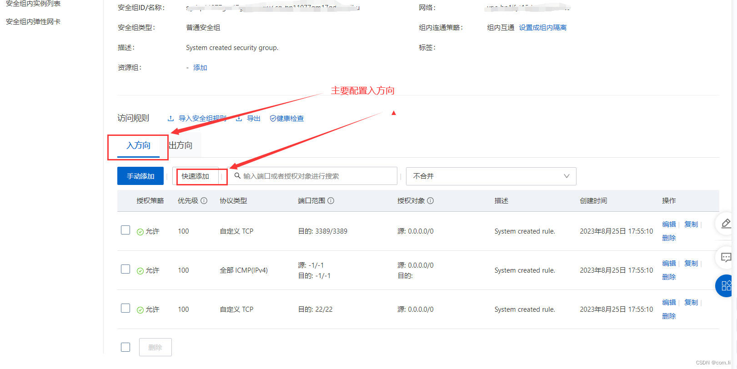The image size is (737, 369).
Task: Click the floating edit pencil icon
Action: (x=726, y=224)
